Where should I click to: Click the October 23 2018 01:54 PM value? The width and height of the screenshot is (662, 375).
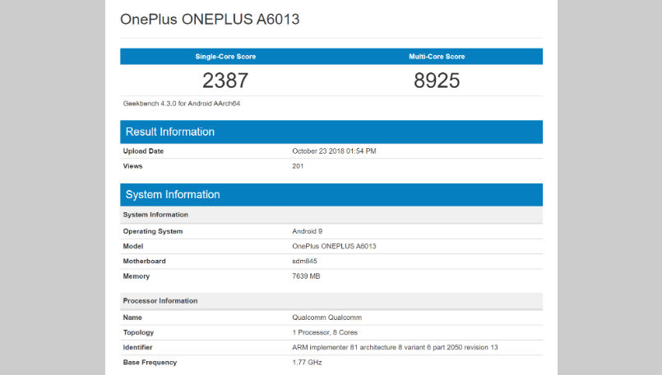pos(334,151)
